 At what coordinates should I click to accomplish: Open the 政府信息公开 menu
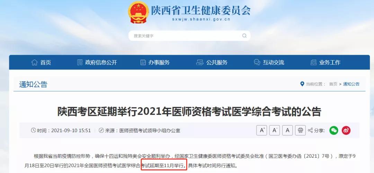click(x=97, y=63)
